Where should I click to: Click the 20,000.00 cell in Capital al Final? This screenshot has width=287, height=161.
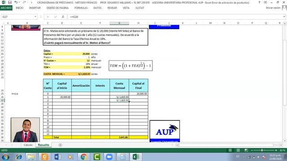click(139, 93)
